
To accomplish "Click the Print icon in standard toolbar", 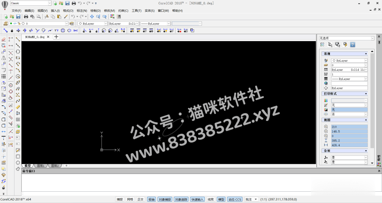I will (x=26, y=17).
